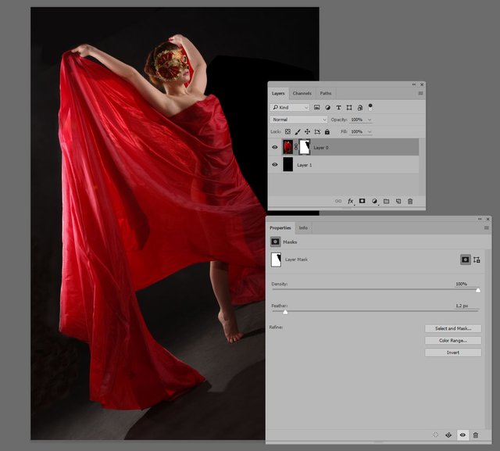Lock image pixels brush icon
The image size is (500, 451).
coord(298,132)
